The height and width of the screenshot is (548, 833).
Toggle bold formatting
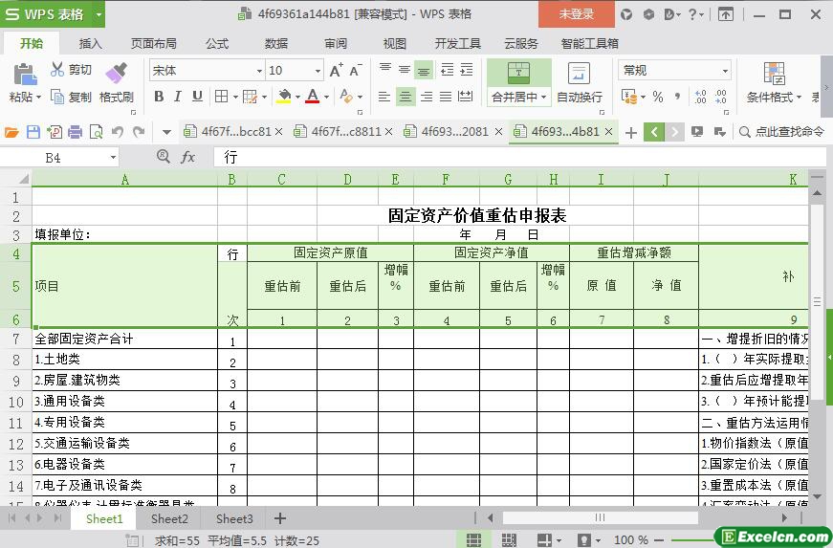coord(159,97)
